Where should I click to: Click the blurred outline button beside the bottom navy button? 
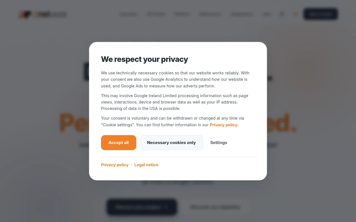(x=215, y=207)
